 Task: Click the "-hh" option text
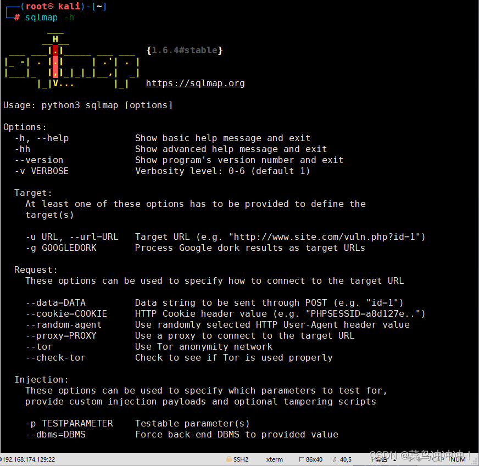pyautogui.click(x=23, y=149)
